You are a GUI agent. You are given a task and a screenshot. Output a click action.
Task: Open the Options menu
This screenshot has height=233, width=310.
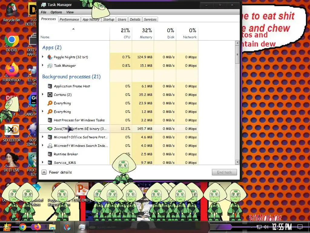56,12
